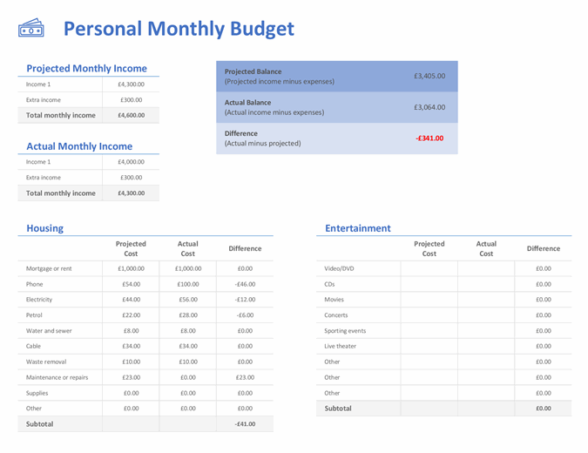The image size is (588, 453).
Task: Select Housing subtotal difference -£41.00
Action: tap(245, 424)
